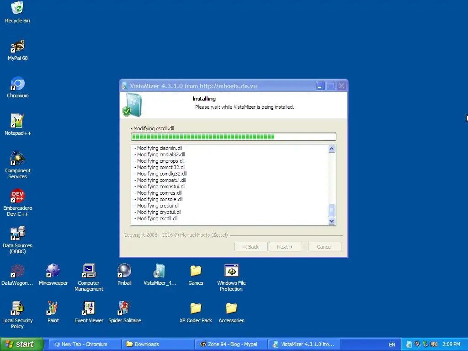
Task: Click the disabled Next button
Action: [x=285, y=246]
